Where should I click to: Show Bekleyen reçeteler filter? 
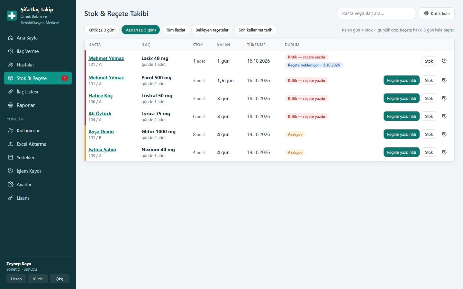coord(212,30)
